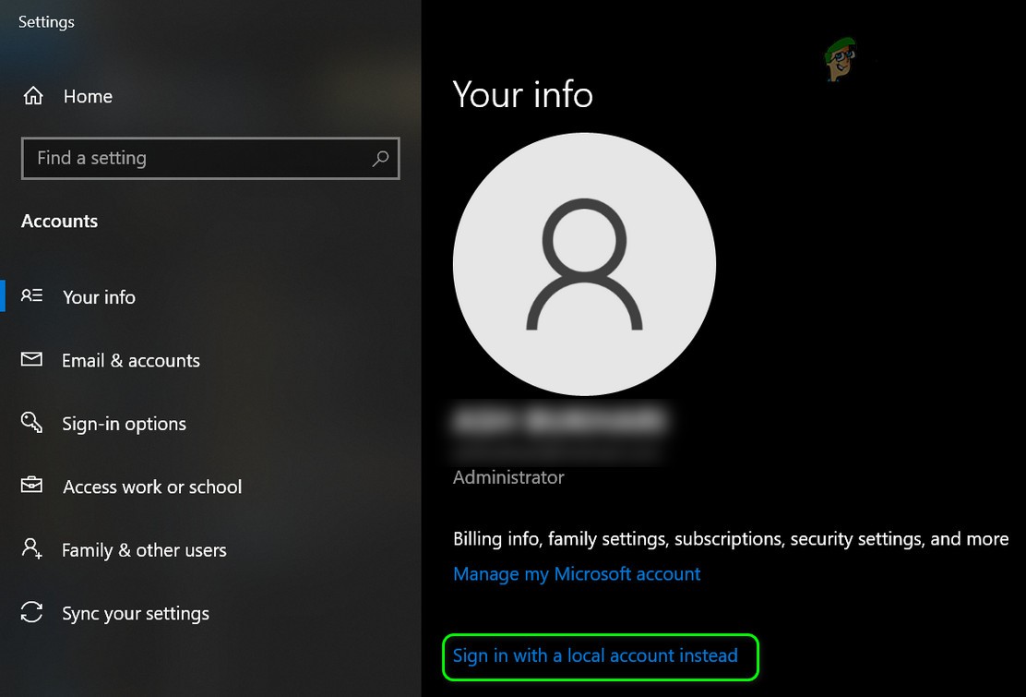The width and height of the screenshot is (1026, 697).
Task: Click the Email & accounts envelope icon
Action: [31, 360]
